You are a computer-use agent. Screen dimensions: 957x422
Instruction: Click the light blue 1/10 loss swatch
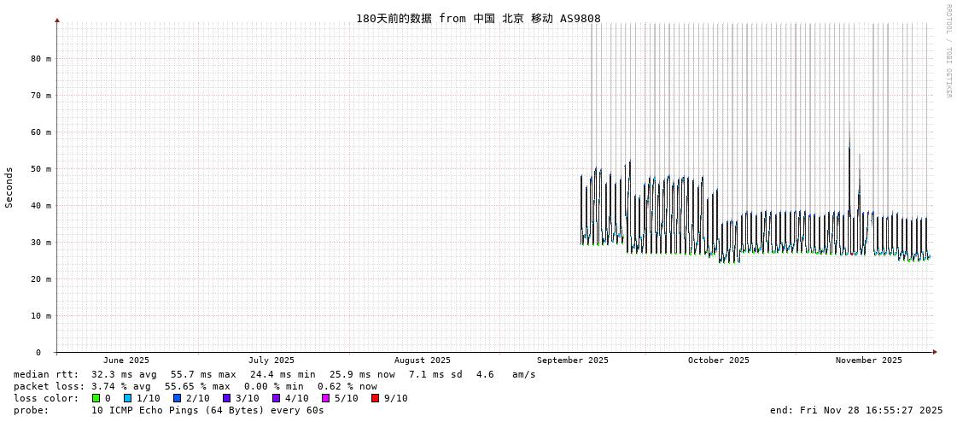[x=127, y=398]
